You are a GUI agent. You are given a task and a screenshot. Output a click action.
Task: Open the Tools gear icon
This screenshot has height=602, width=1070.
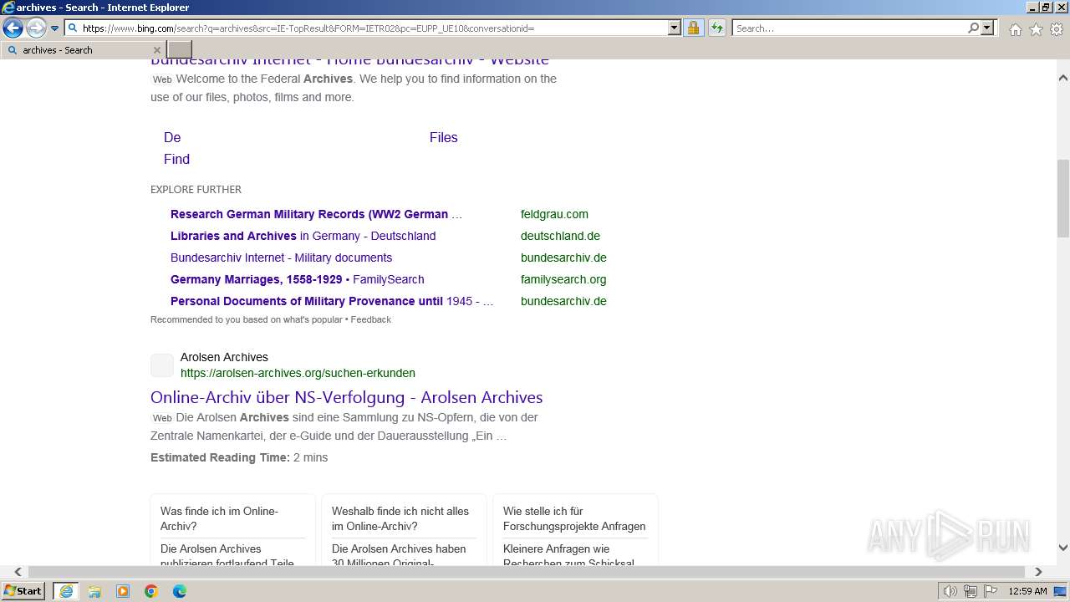click(x=1057, y=29)
